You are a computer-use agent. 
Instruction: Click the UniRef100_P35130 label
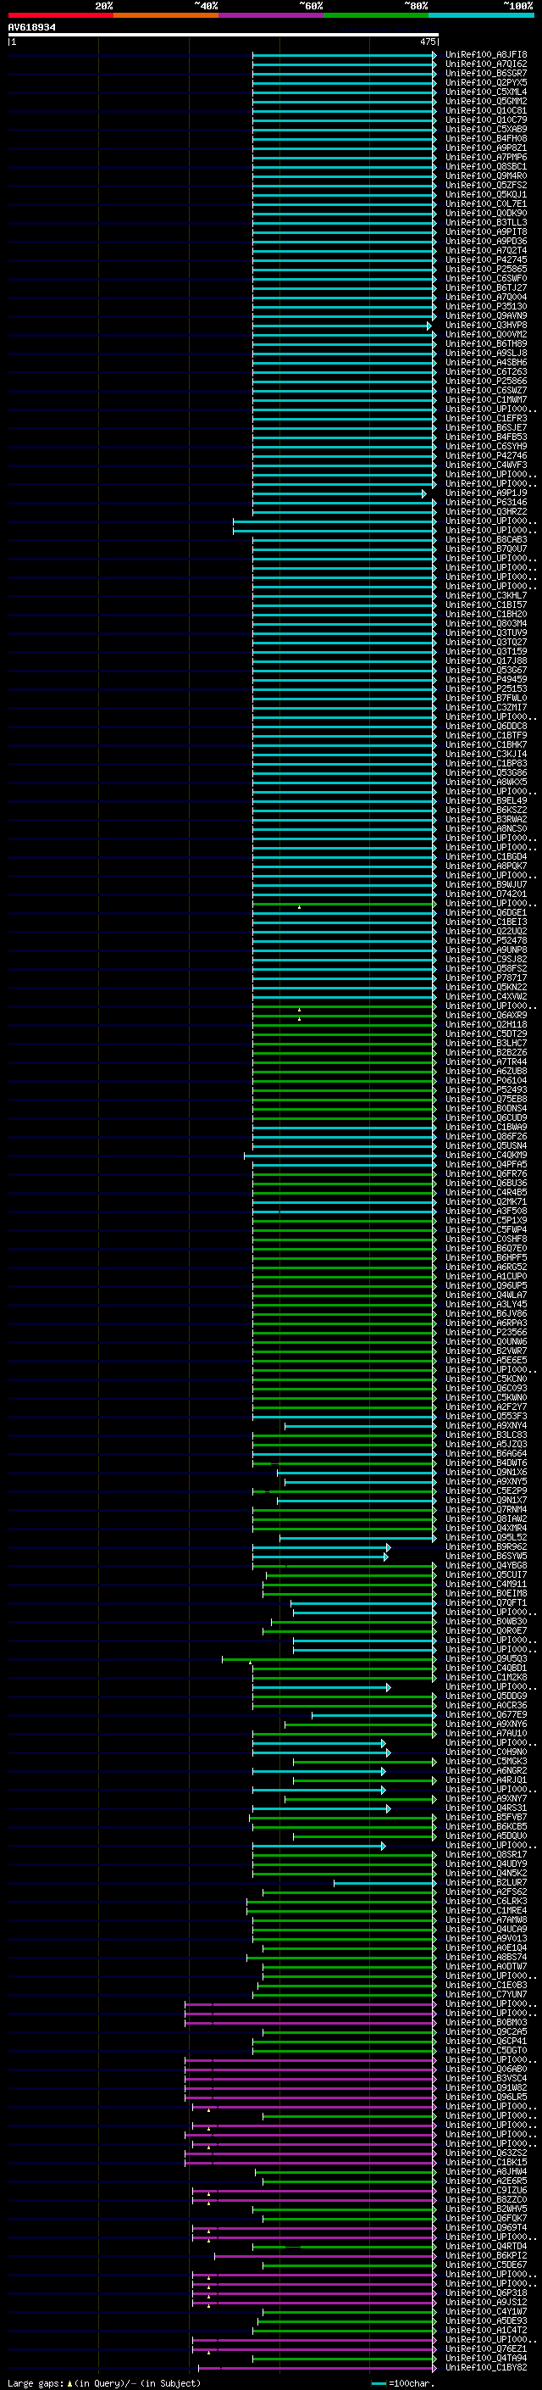click(486, 306)
